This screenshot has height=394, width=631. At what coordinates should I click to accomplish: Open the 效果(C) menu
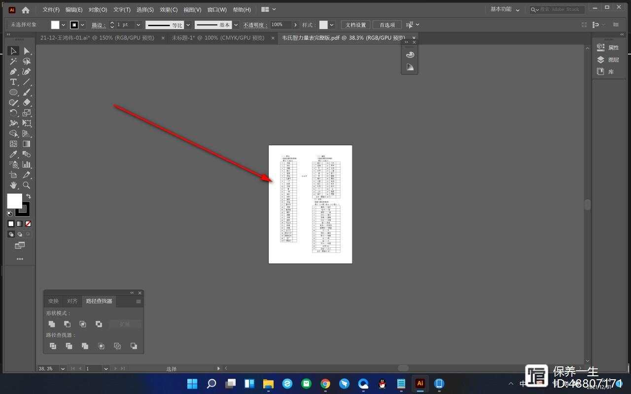click(169, 9)
